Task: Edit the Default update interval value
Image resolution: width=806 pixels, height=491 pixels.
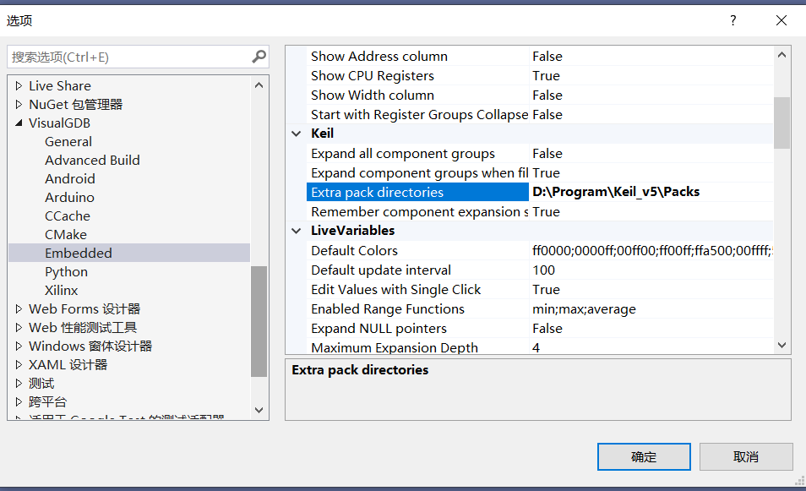Action: 651,270
